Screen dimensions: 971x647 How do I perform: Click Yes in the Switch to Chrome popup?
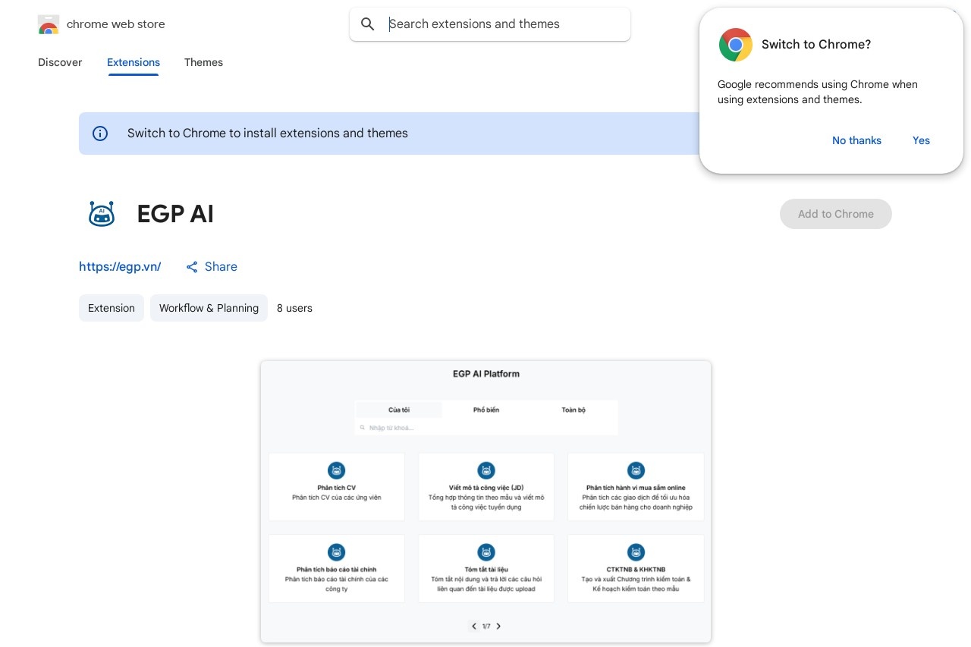click(921, 140)
